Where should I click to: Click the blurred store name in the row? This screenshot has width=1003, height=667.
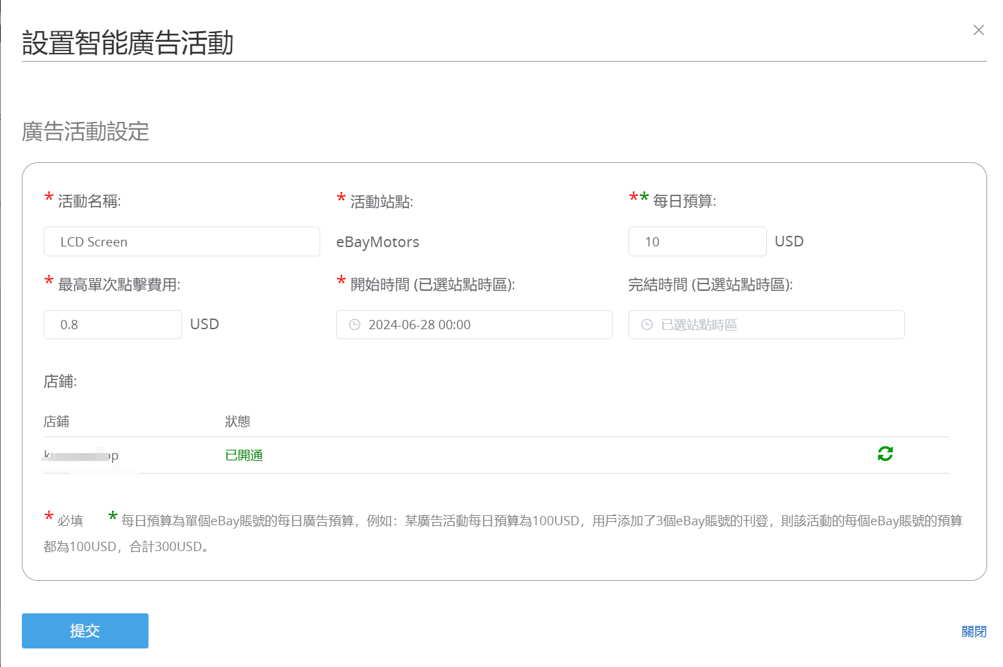coord(81,455)
